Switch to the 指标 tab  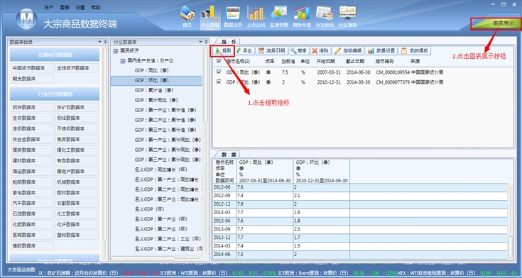point(229,42)
